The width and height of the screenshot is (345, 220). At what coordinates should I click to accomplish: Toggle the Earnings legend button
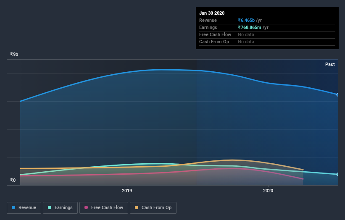point(60,208)
